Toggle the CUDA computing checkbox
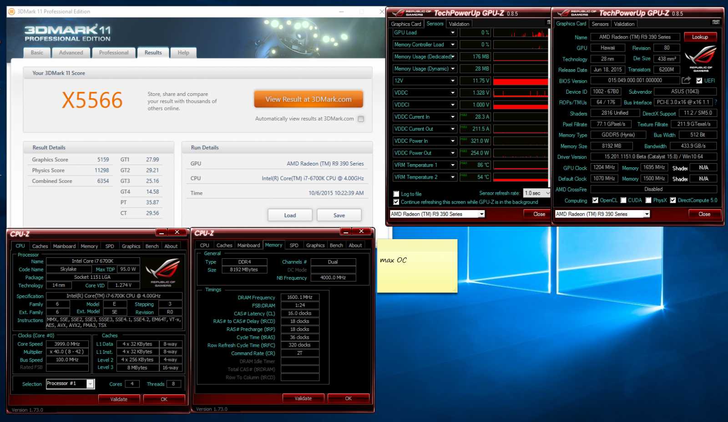Viewport: 728px width, 422px height. (x=623, y=200)
